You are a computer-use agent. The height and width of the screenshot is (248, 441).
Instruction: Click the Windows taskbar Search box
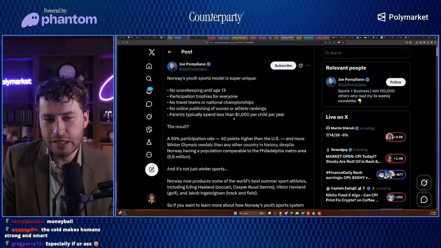click(252, 213)
